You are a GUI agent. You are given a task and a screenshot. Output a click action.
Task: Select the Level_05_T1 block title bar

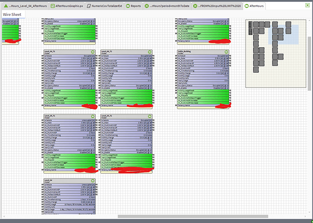[69, 116]
